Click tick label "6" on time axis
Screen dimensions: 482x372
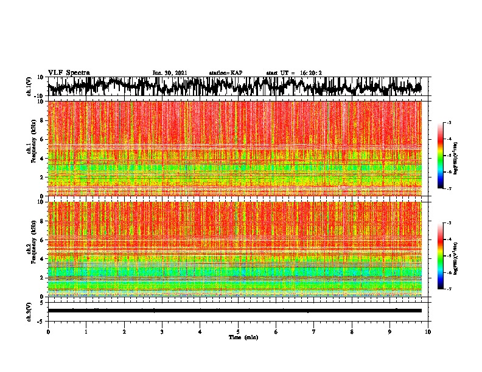pos(276,332)
